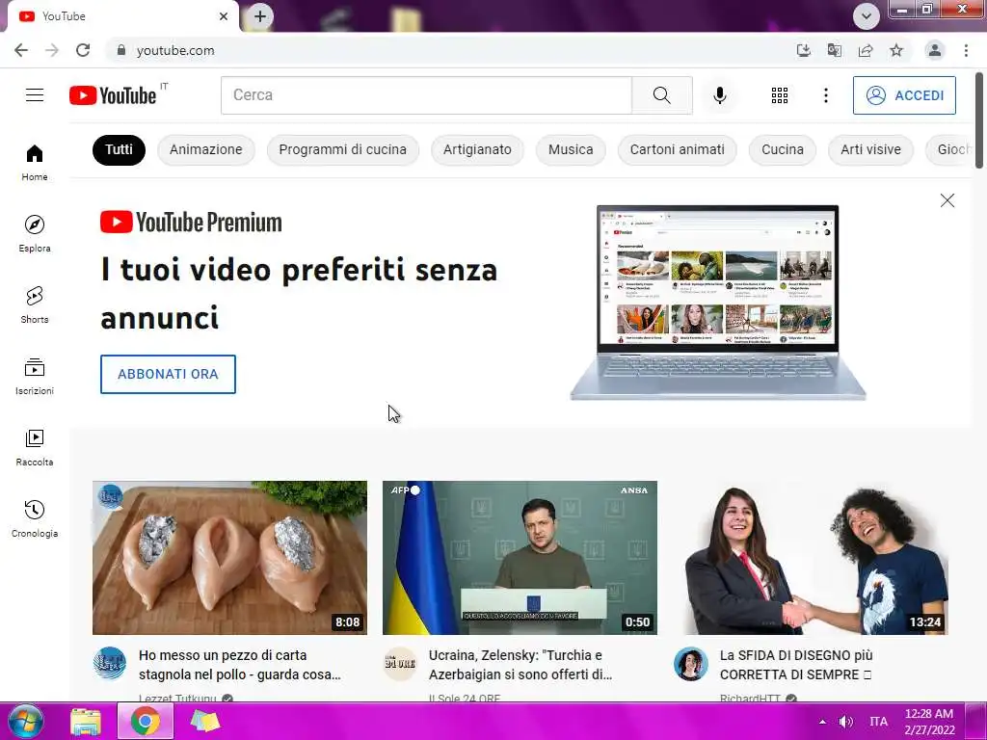Image resolution: width=987 pixels, height=740 pixels.
Task: View site info via the padlock icon
Action: click(x=121, y=50)
